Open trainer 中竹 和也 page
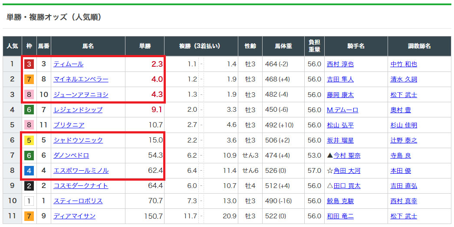Screen dimensions: 454x227 click(403, 64)
